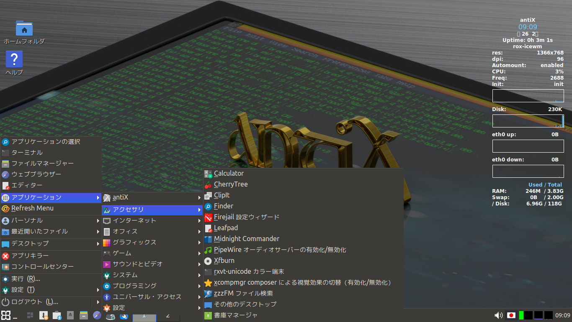The image size is (572, 322).
Task: Open the volume speaker tray icon
Action: point(498,315)
